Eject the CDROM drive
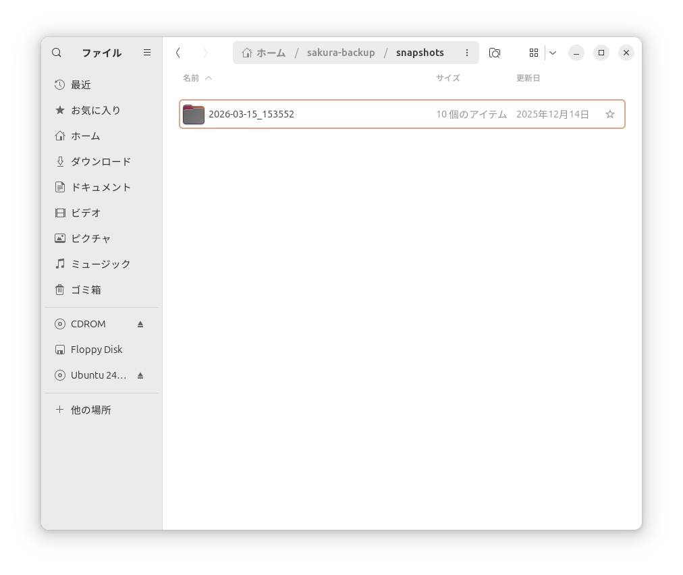 (140, 324)
